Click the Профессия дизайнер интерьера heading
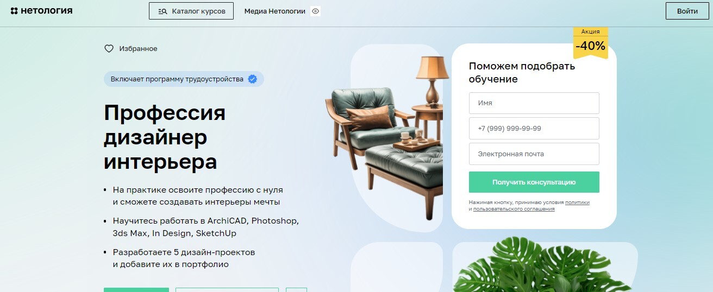This screenshot has height=292, width=713. (x=165, y=137)
